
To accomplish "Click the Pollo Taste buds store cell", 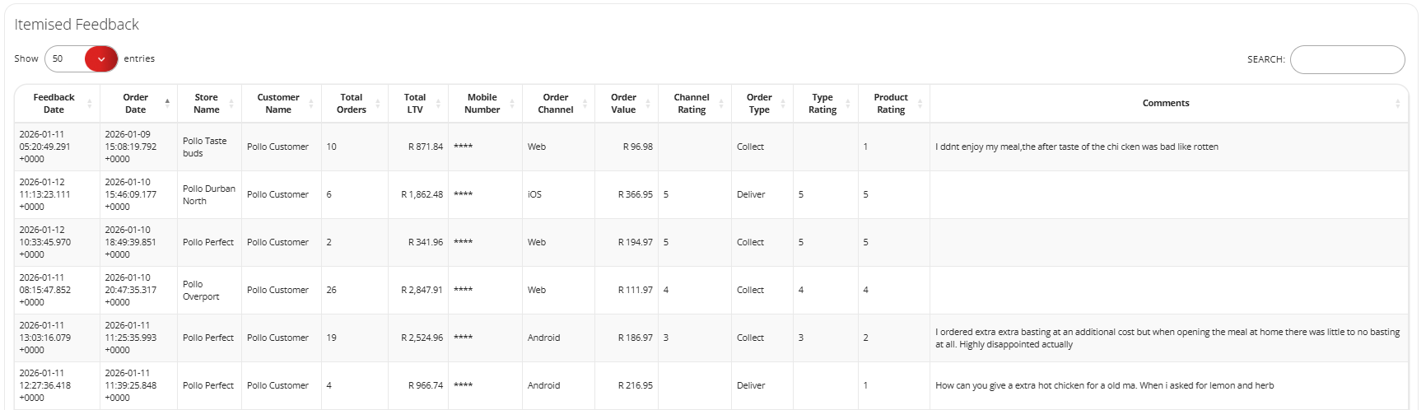I will (204, 147).
